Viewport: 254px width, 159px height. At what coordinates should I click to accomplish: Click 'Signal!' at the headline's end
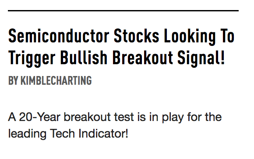[201, 59]
